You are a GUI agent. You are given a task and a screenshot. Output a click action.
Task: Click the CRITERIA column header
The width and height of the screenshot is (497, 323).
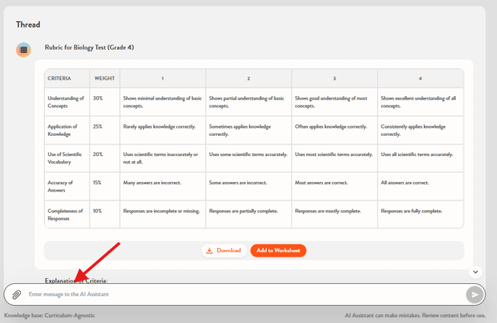tap(59, 78)
